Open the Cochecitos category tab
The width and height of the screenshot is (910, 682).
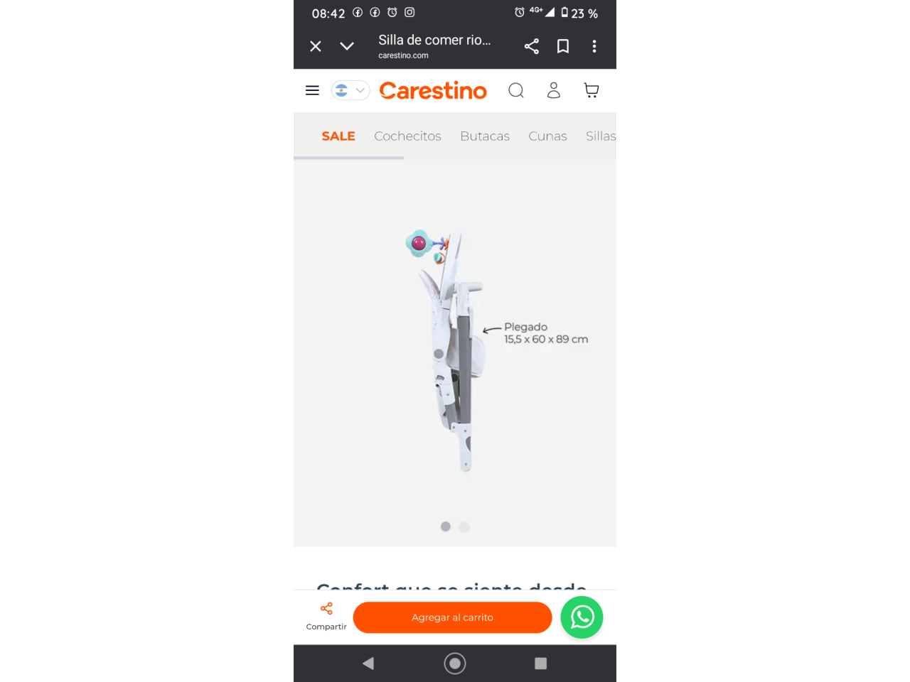407,136
